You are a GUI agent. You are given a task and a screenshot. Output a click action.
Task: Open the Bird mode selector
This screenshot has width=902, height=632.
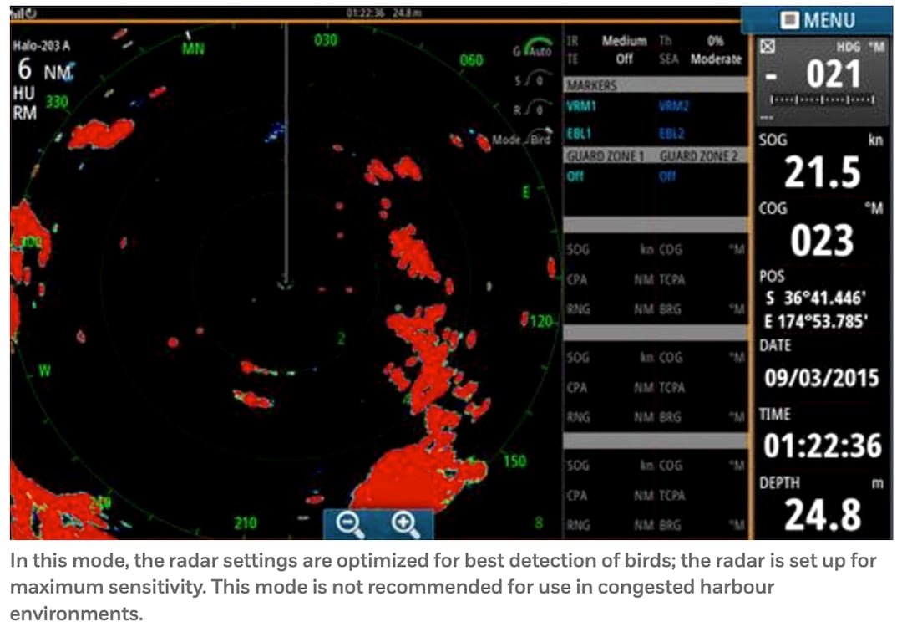point(540,140)
